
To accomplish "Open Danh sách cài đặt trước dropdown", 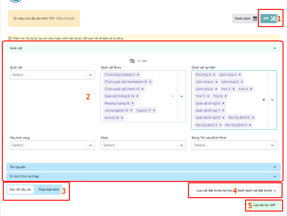I will pyautogui.click(x=257, y=191).
